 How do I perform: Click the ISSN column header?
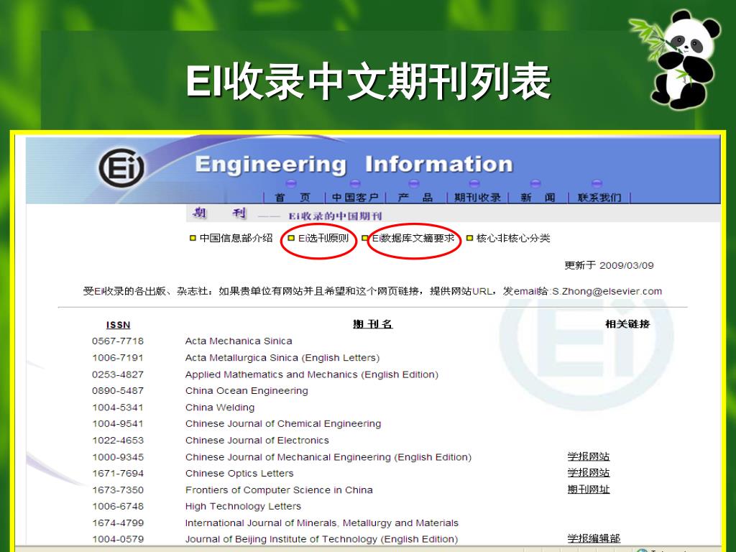point(119,325)
